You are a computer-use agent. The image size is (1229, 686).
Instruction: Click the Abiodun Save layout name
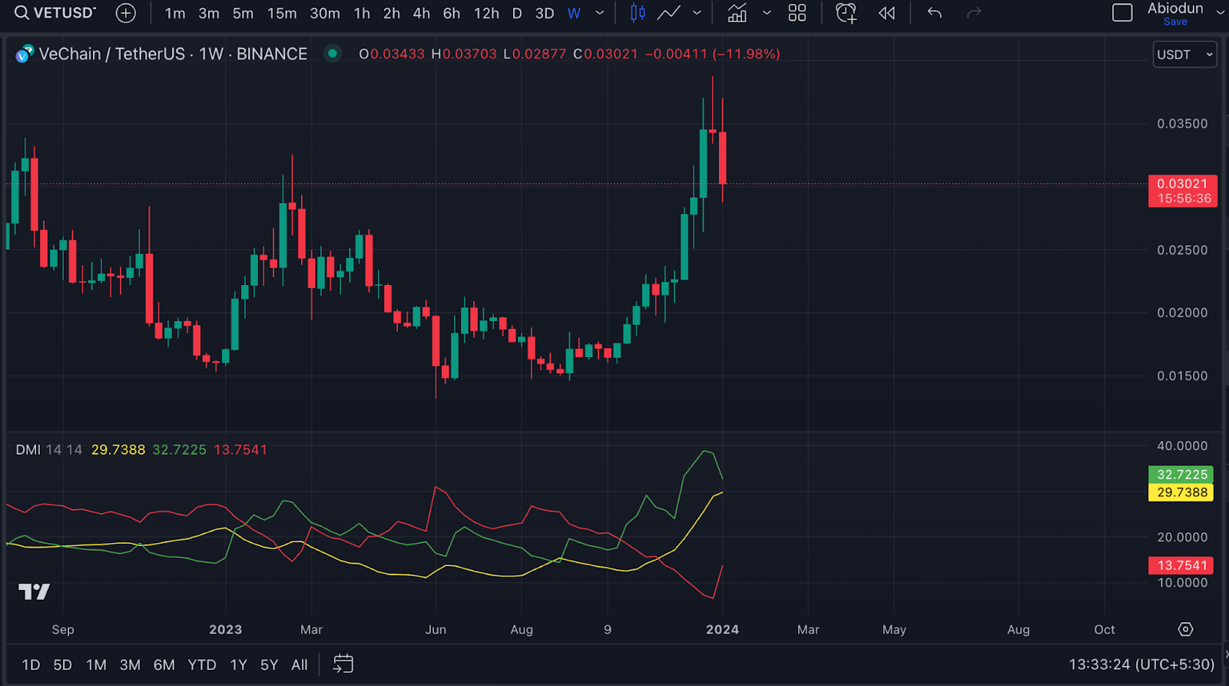[x=1175, y=14]
